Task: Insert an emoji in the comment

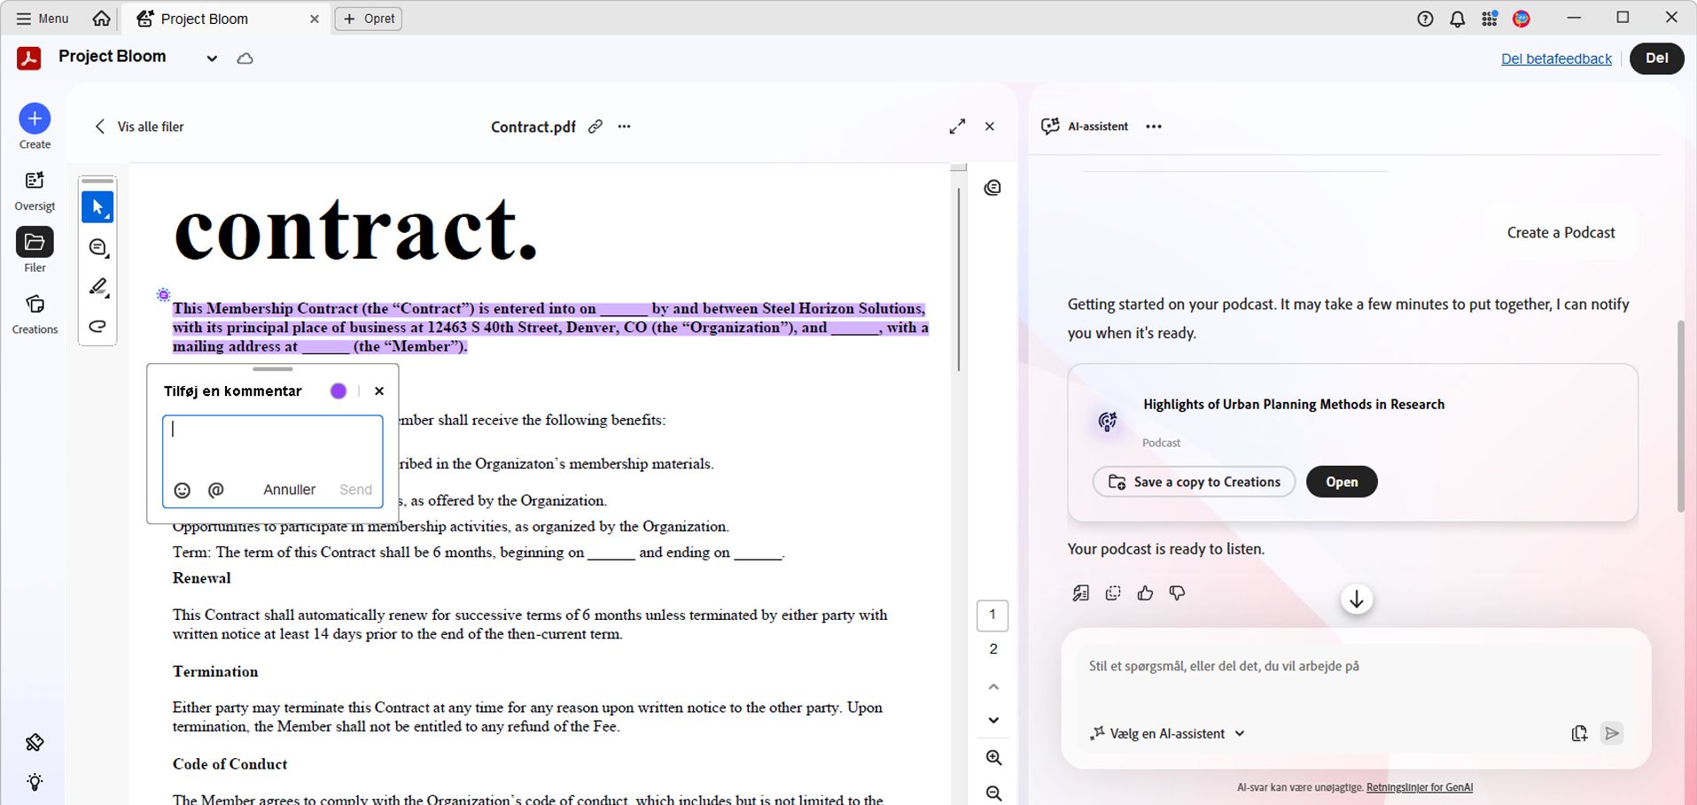Action: coord(182,491)
